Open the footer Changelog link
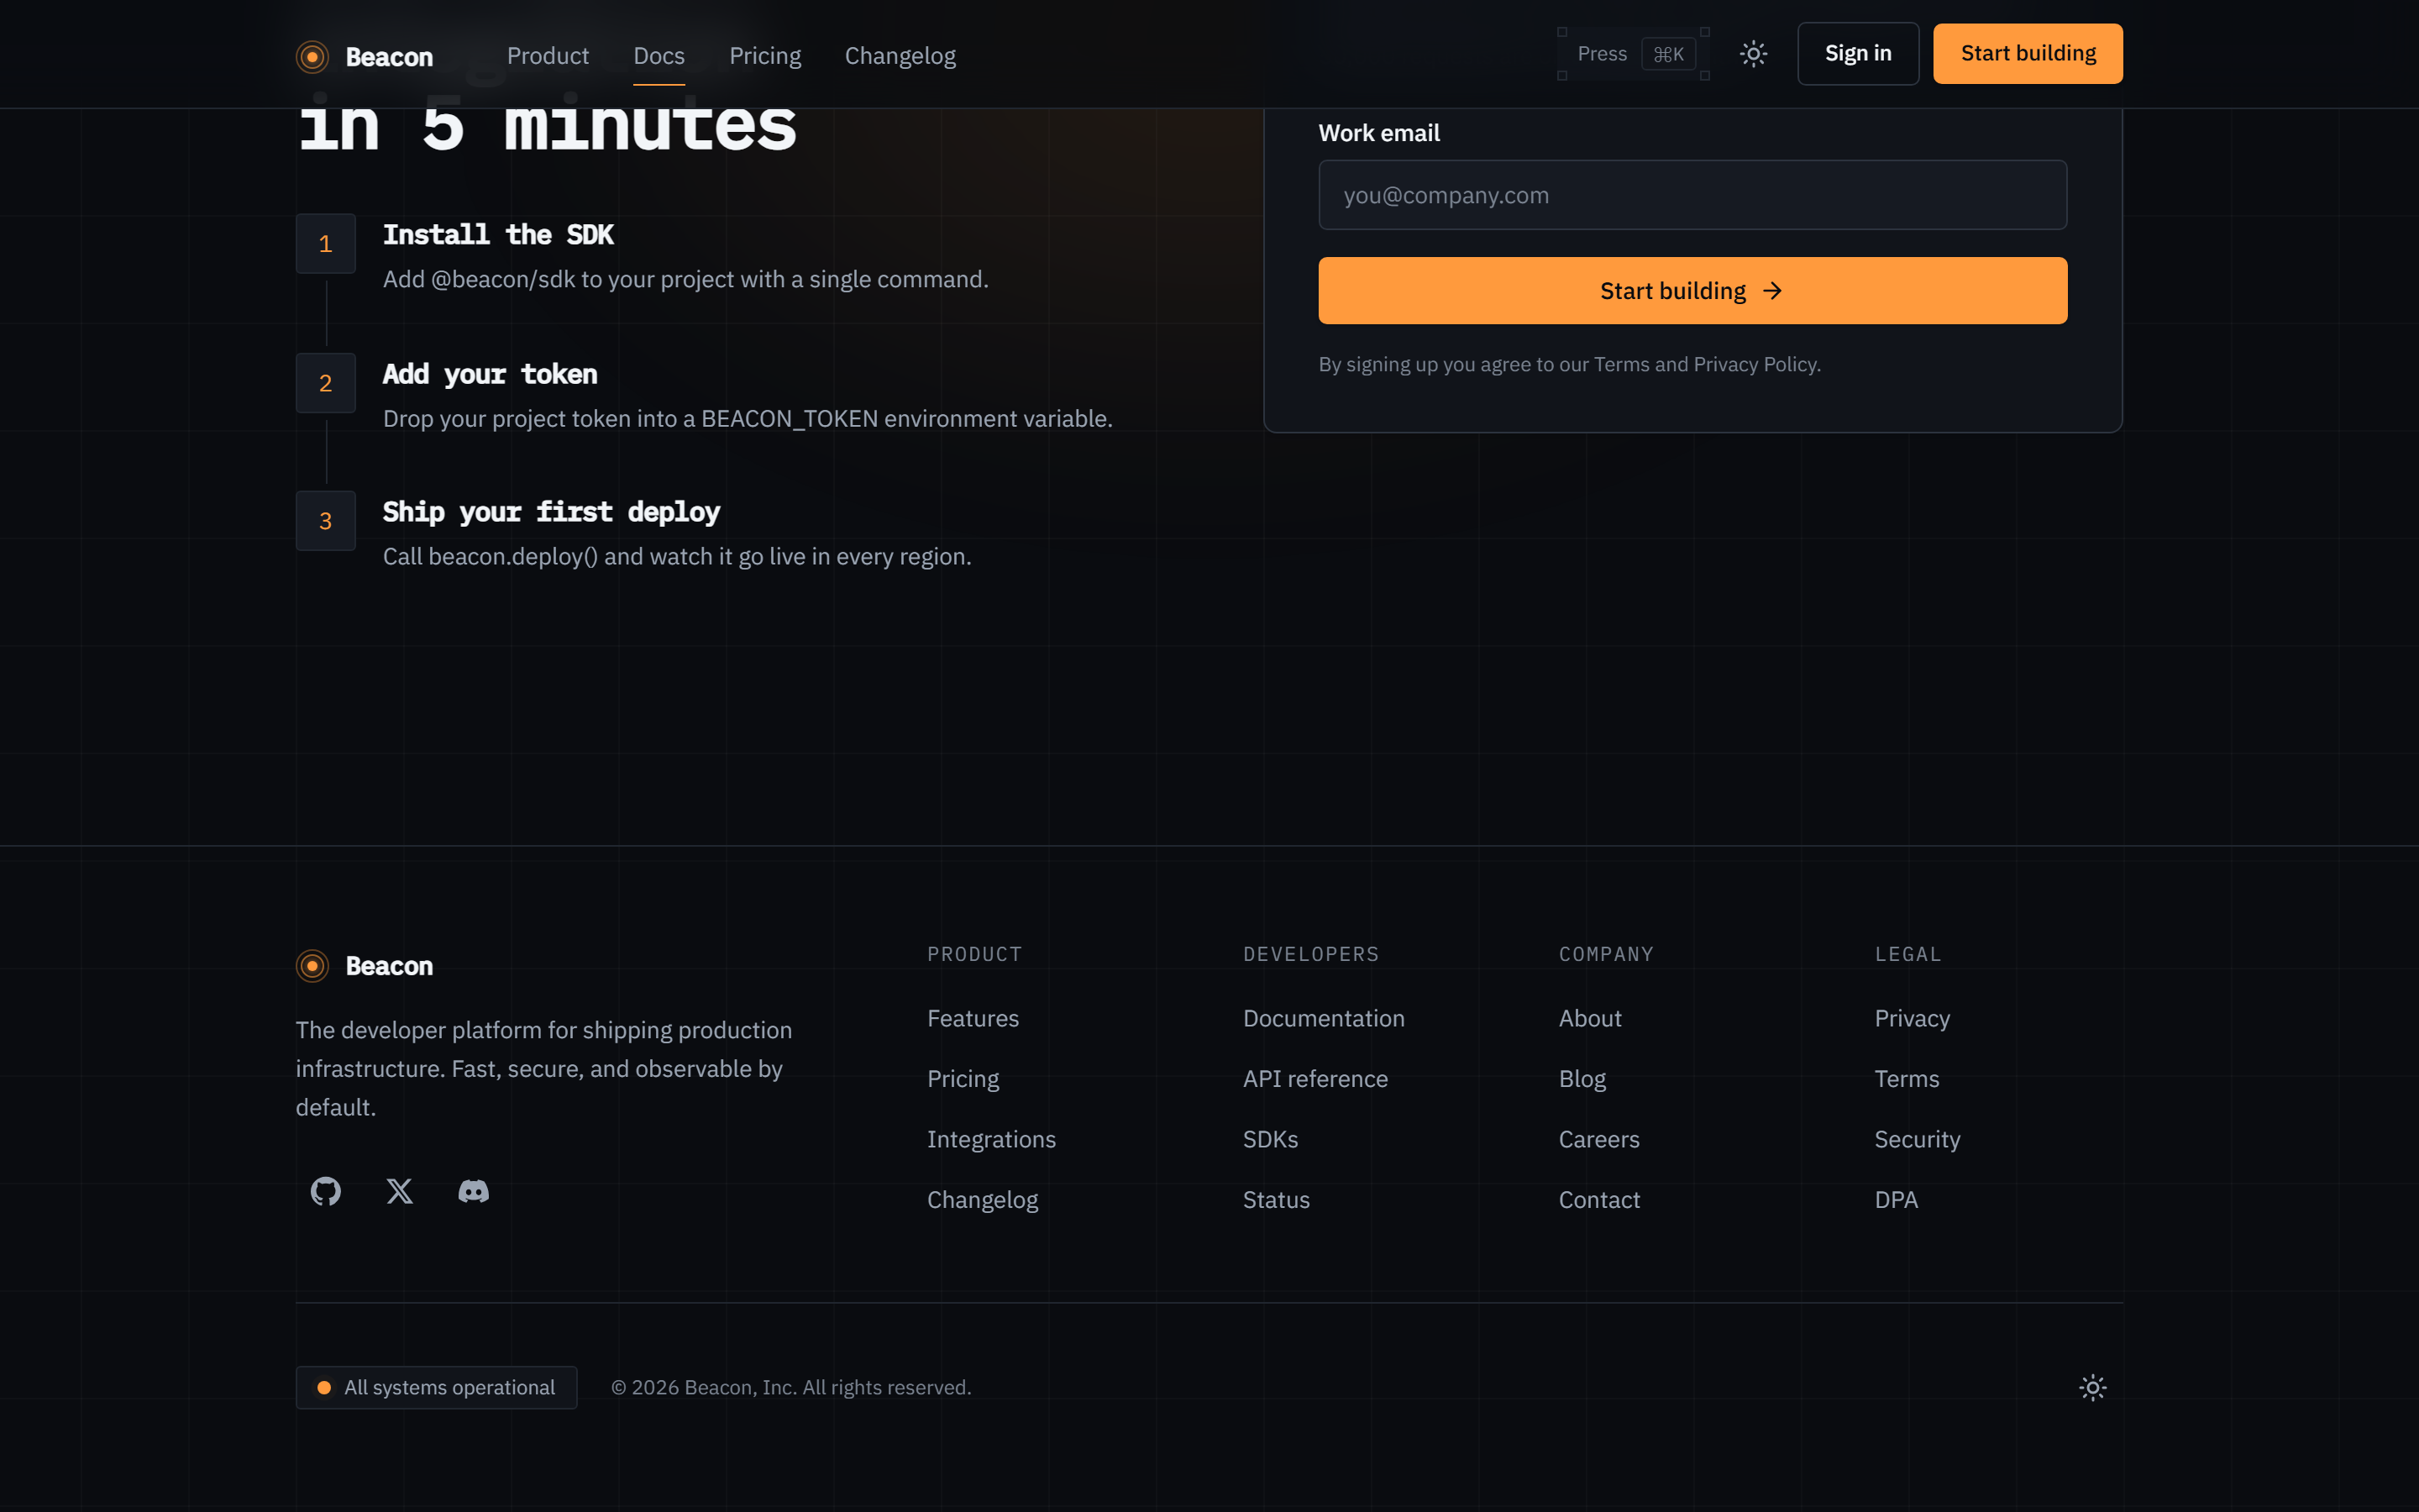The image size is (2419, 1512). [982, 1200]
